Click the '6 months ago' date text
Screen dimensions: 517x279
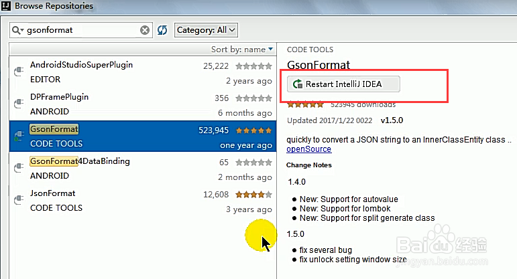(x=245, y=113)
